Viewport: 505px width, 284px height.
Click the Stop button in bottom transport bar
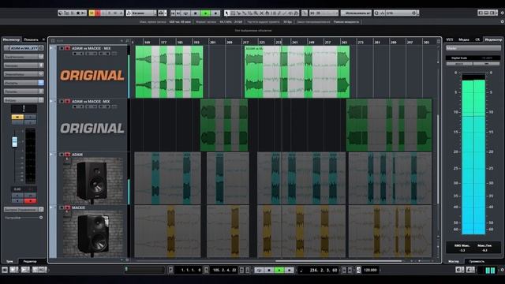pyautogui.click(x=269, y=270)
